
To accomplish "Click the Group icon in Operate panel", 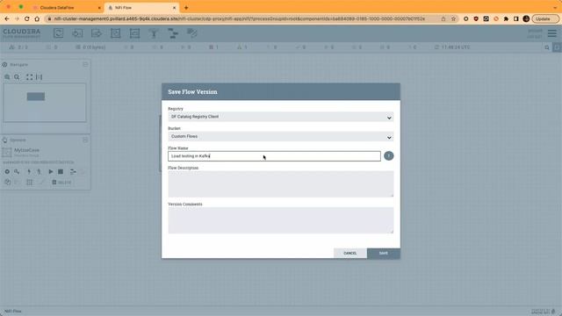I will pyautogui.click(x=29, y=182).
